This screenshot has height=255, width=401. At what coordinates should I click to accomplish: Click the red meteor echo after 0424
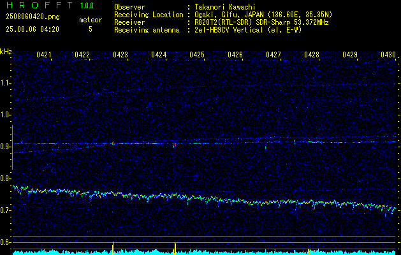tap(175, 145)
